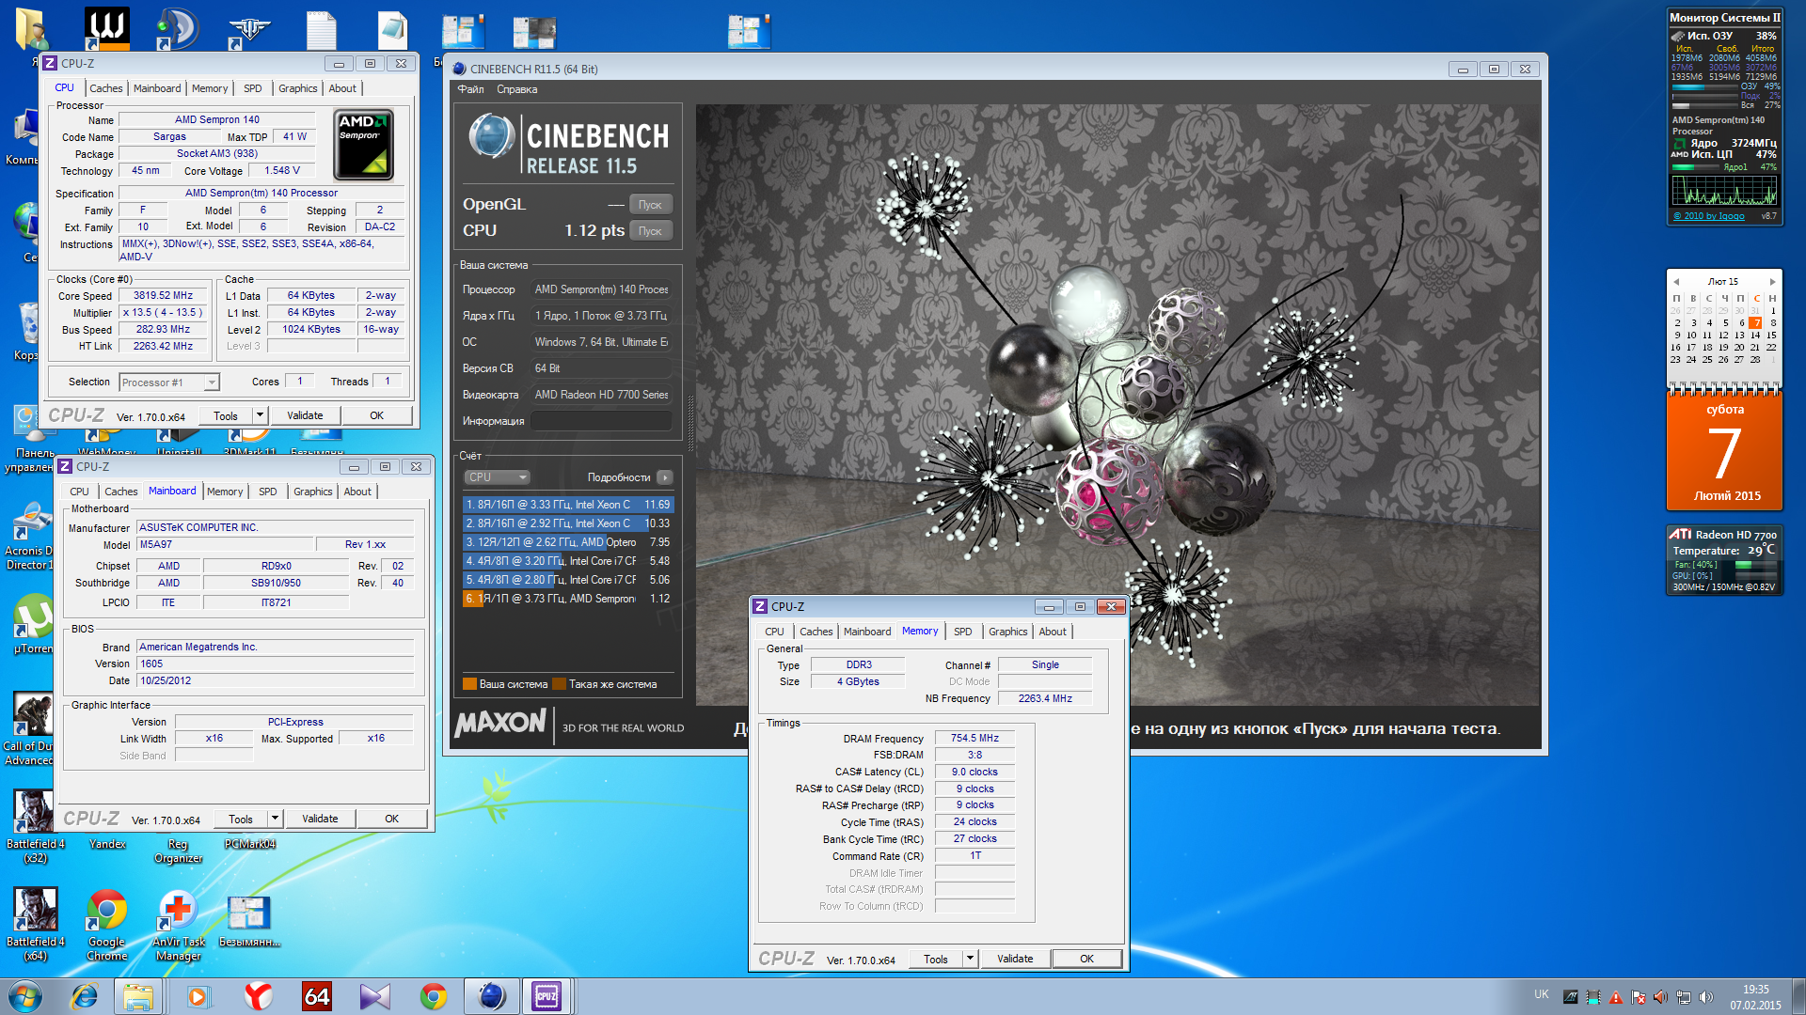This screenshot has height=1015, width=1806.
Task: Open the Call of Duty Advanced desktop icon
Action: pos(30,729)
